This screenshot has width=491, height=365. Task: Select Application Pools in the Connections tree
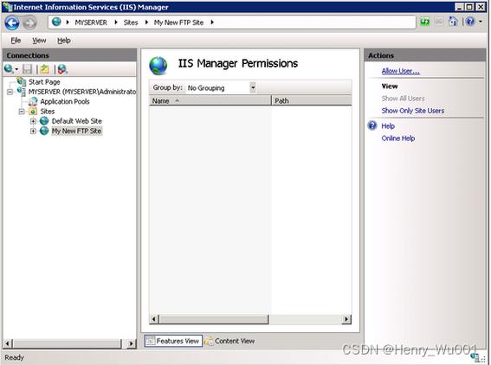pyautogui.click(x=65, y=102)
